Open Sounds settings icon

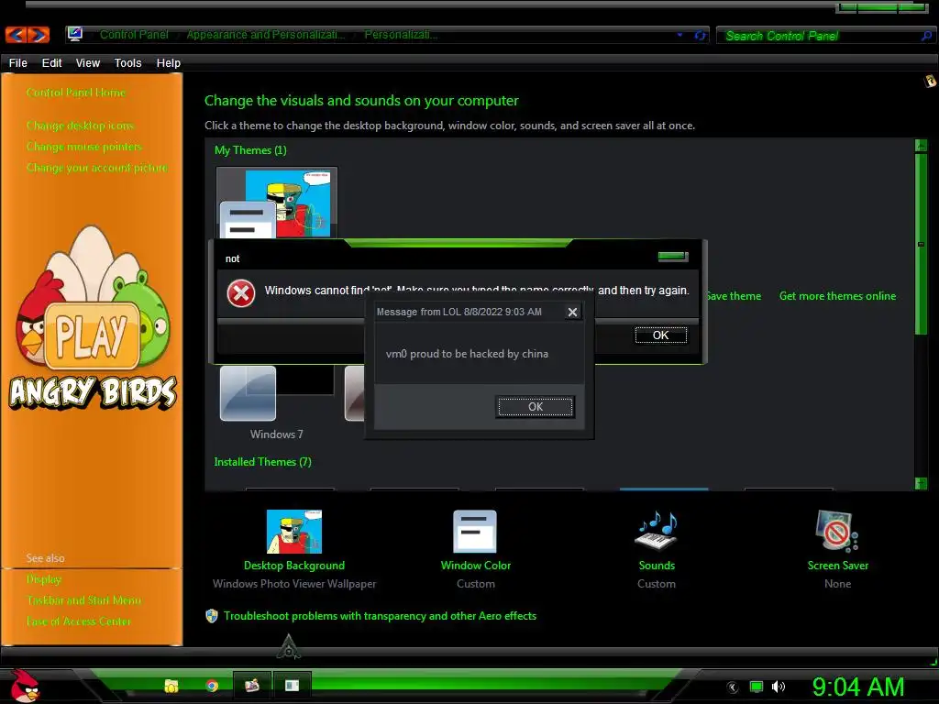[x=657, y=531]
